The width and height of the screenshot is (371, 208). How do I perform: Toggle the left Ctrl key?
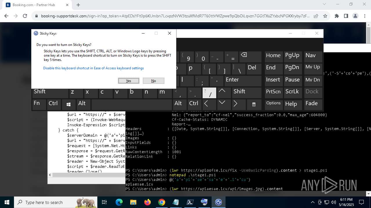coord(54,105)
